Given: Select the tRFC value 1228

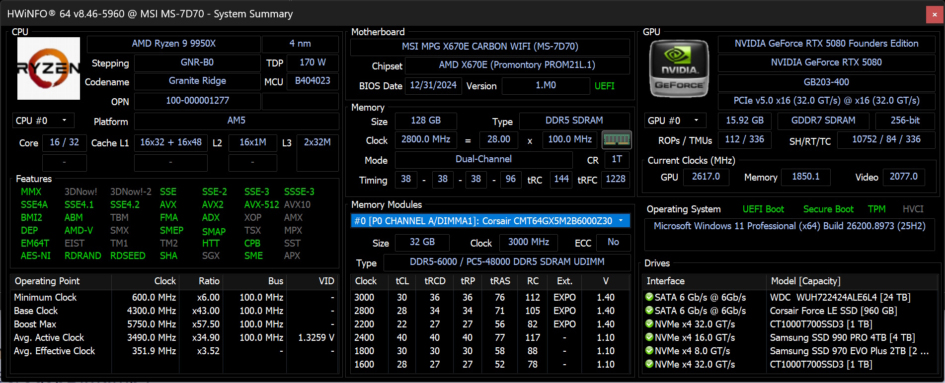Looking at the screenshot, I should tap(616, 179).
